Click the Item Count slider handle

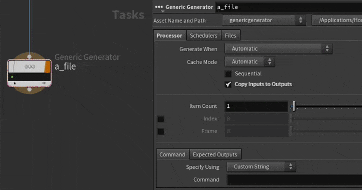tap(294, 106)
